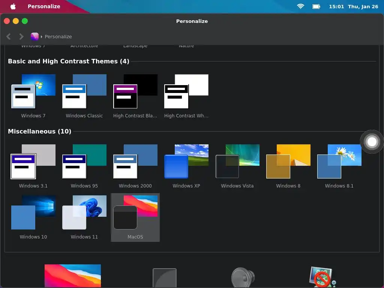The height and width of the screenshot is (288, 384).
Task: Pick the Windows 2000 theme
Action: (x=135, y=166)
